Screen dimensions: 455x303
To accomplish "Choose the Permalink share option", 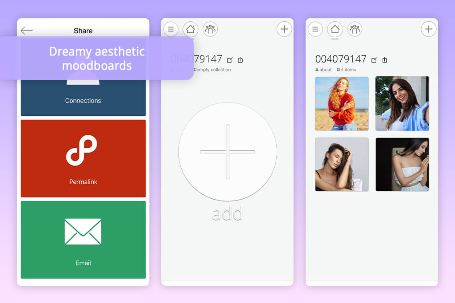I will coord(83,158).
